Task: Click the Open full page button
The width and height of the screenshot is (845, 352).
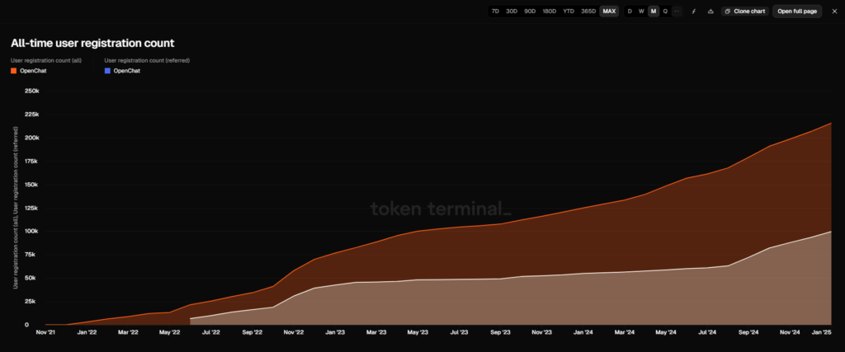Action: [x=797, y=12]
